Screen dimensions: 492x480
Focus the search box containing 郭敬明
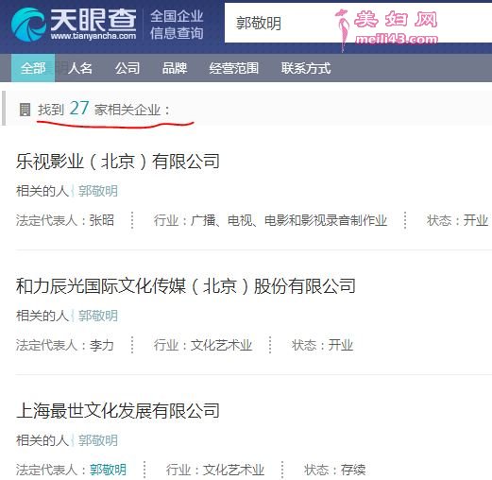[x=358, y=23]
